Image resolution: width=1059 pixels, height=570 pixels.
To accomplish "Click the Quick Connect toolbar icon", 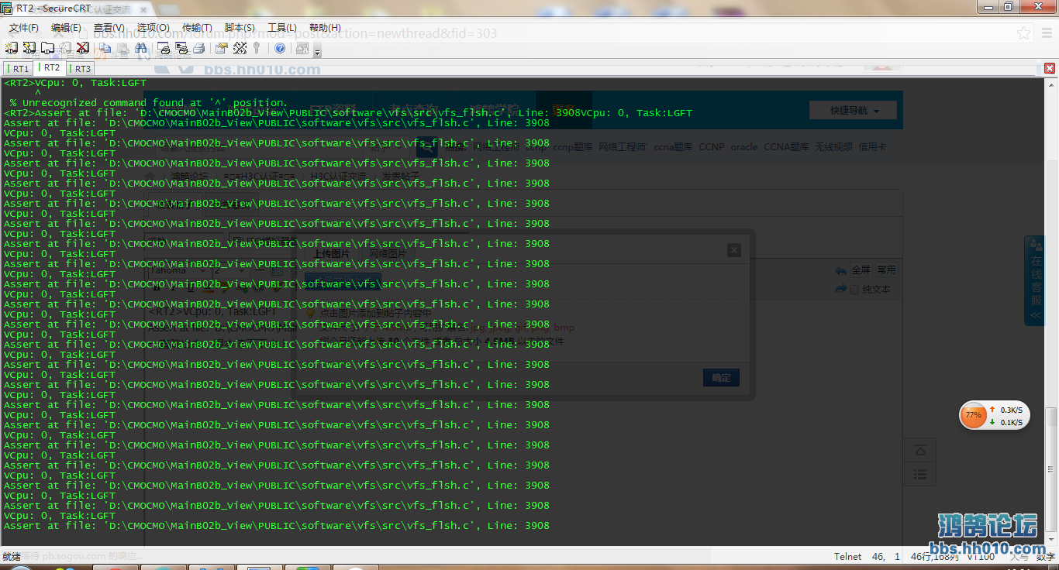I will coord(29,48).
